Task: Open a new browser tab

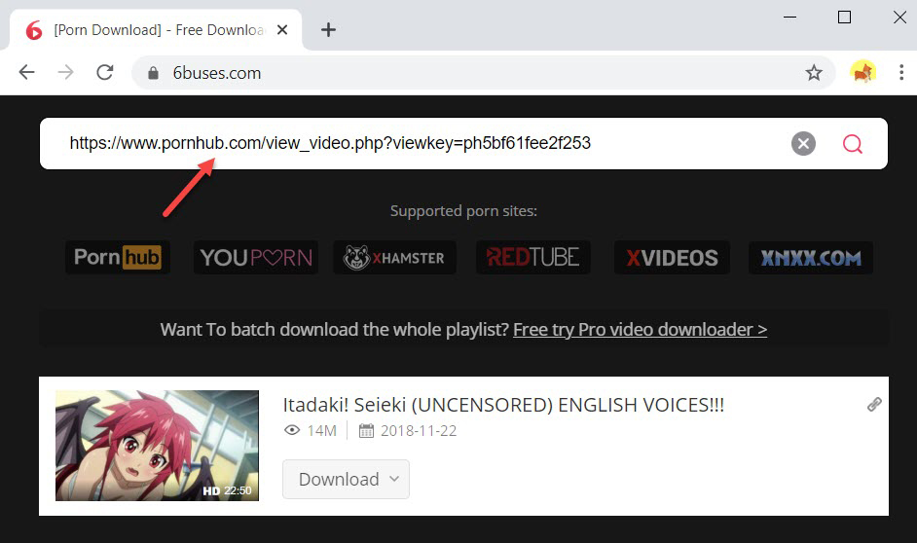Action: [328, 30]
